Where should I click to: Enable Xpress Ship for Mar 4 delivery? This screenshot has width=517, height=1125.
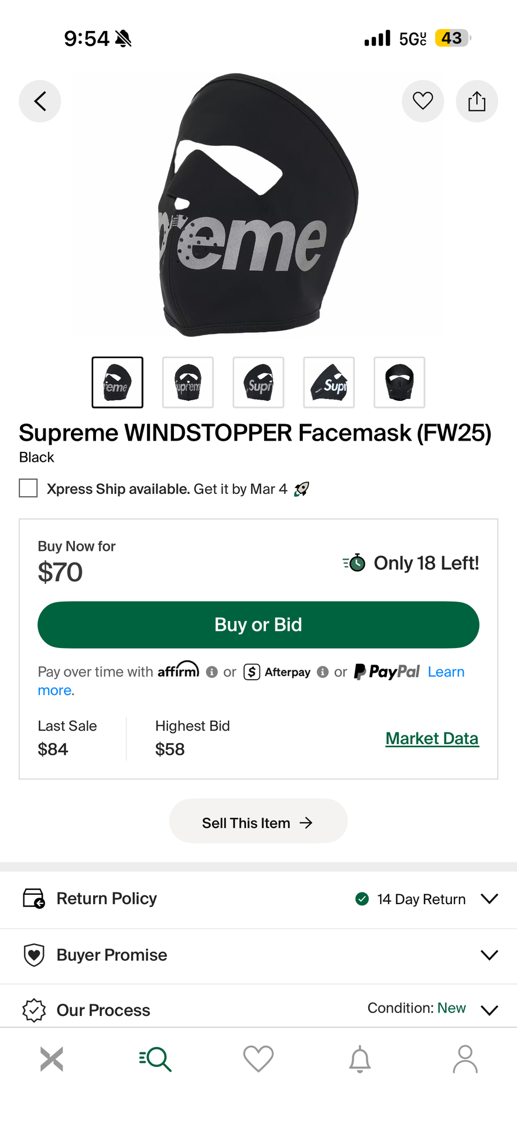pyautogui.click(x=28, y=487)
